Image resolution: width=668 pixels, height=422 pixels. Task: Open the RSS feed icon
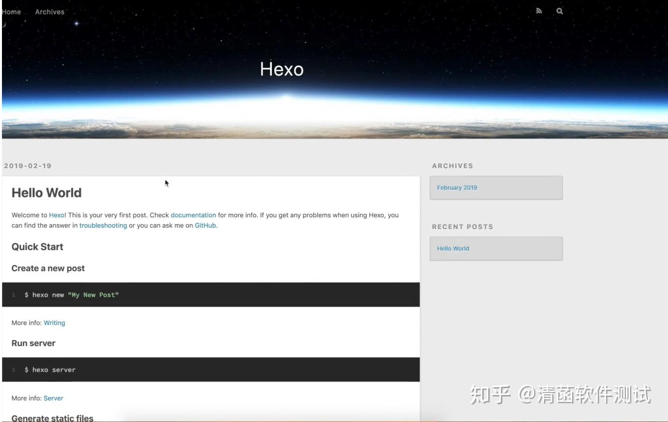pyautogui.click(x=539, y=11)
